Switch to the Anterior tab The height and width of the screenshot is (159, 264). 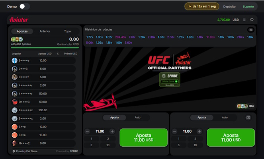click(x=45, y=31)
